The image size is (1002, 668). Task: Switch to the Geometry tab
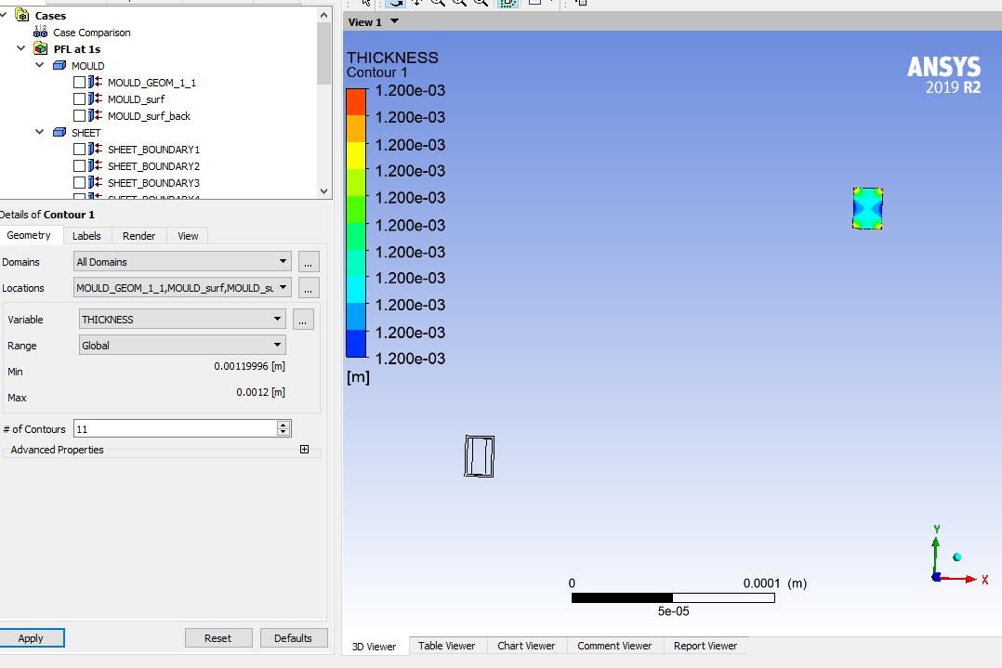(x=29, y=235)
